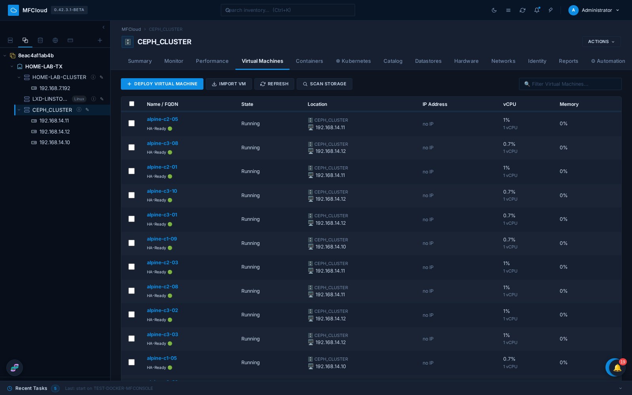Select VMs view sidebar icon
The width and height of the screenshot is (632, 395).
click(x=25, y=40)
